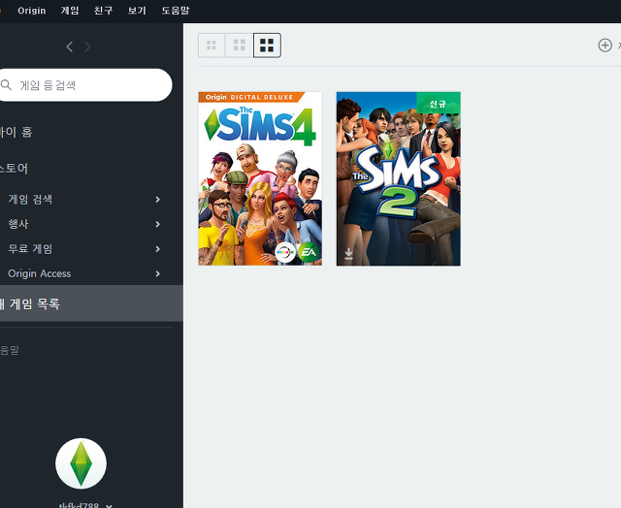Select 내 게임 목록 sidebar item
The width and height of the screenshot is (621, 508).
91,303
